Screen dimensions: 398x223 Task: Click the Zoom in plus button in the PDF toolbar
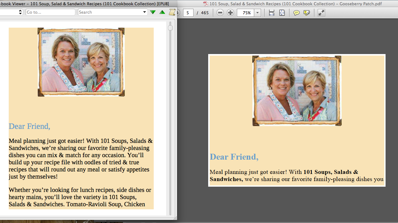pos(230,13)
